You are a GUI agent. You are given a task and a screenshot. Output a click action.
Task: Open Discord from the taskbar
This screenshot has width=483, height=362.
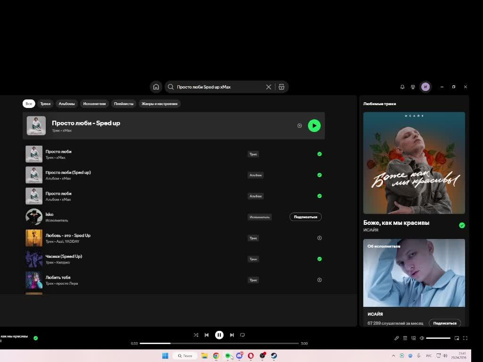pyautogui.click(x=239, y=356)
